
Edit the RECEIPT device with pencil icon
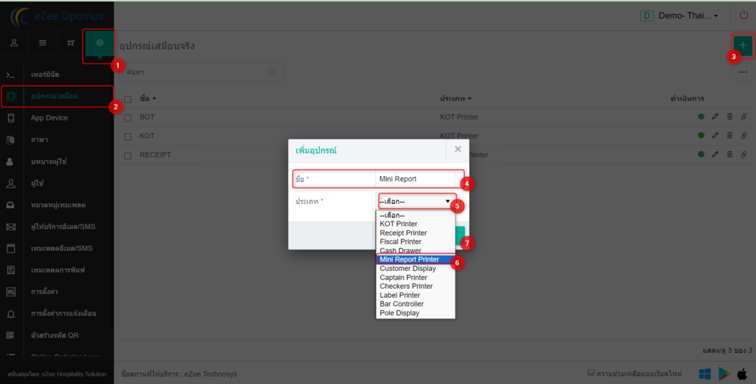coord(715,154)
